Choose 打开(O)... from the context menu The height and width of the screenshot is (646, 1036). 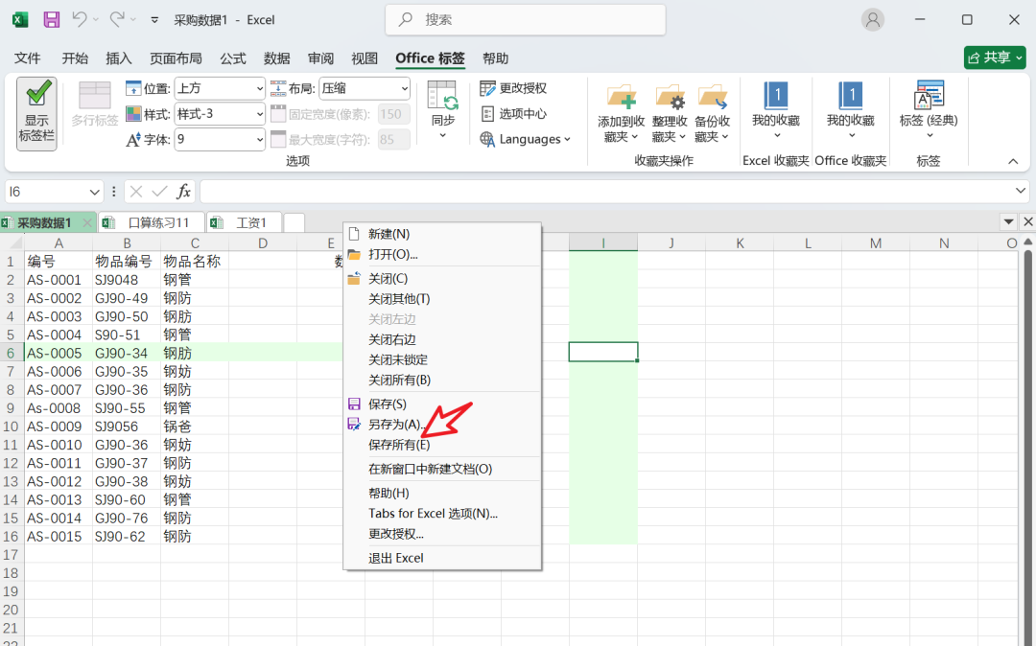pyautogui.click(x=442, y=255)
